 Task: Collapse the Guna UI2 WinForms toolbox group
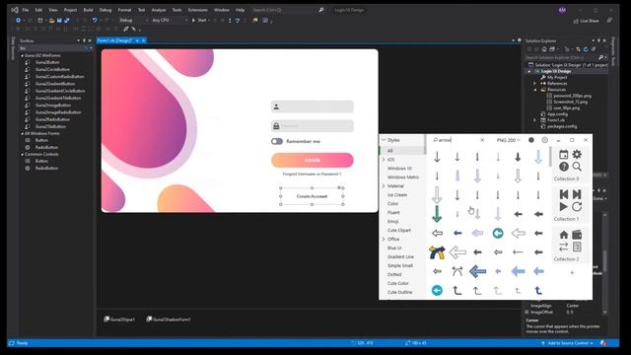(22, 55)
